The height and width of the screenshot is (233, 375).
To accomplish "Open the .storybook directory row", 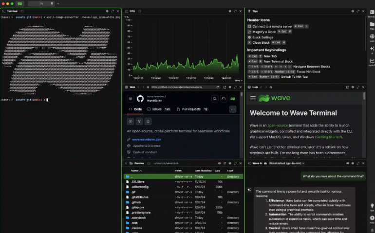I will (x=183, y=218).
